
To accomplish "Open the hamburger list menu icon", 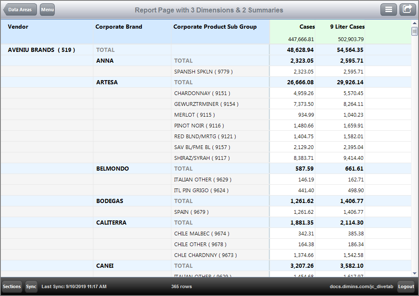I will point(389,10).
